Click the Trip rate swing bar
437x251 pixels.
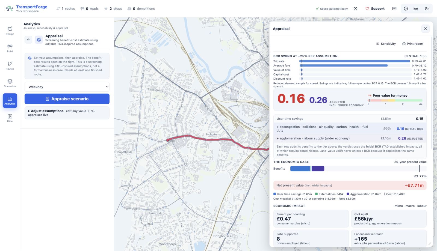[355, 61]
